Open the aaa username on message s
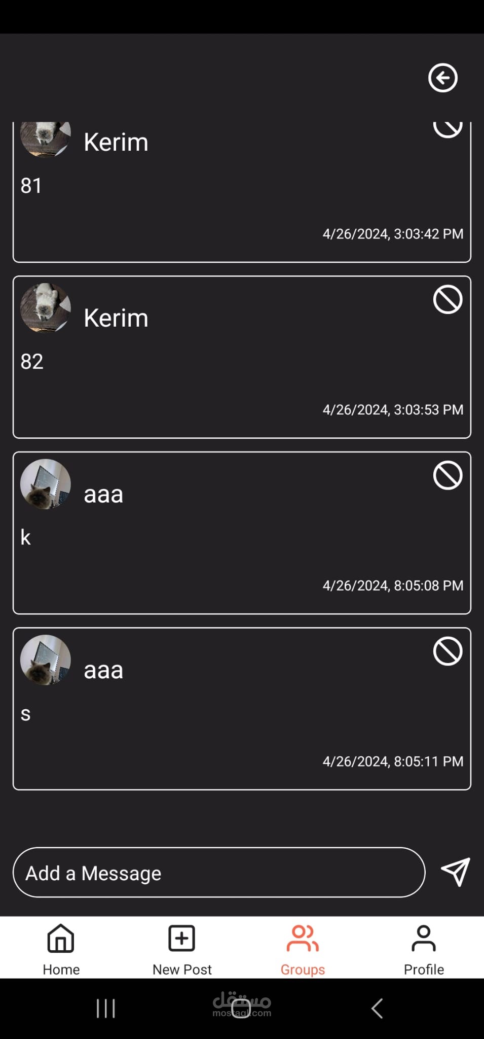Image resolution: width=484 pixels, height=1039 pixels. tap(103, 670)
